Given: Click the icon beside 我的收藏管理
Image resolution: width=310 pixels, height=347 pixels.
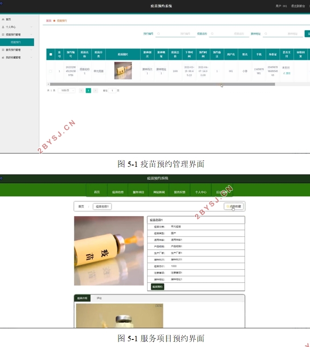Looking at the screenshot, I should point(3,57).
